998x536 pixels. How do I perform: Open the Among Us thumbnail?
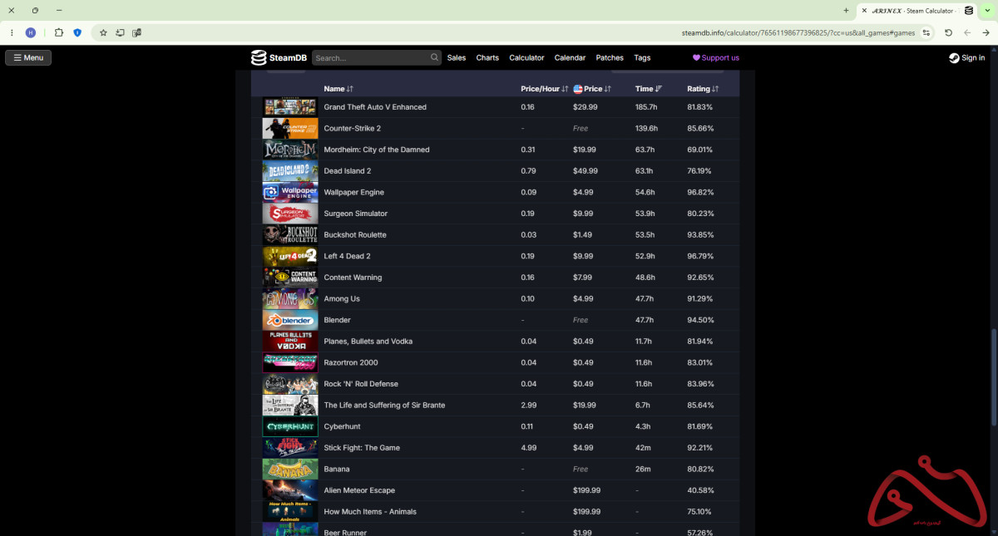point(290,298)
